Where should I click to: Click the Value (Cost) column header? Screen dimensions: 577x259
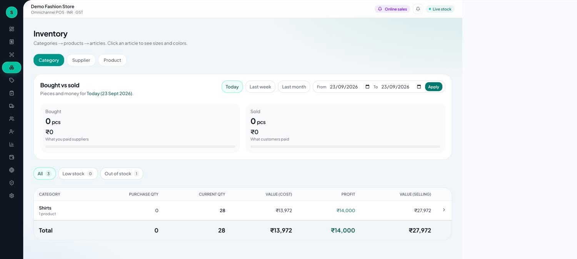pos(278,194)
